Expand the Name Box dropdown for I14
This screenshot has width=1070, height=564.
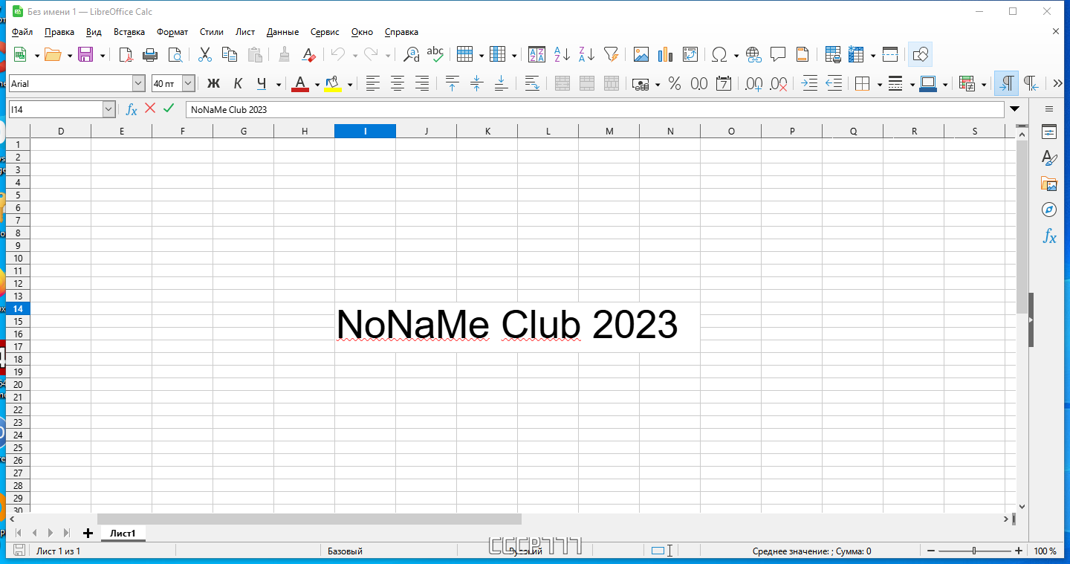click(109, 109)
